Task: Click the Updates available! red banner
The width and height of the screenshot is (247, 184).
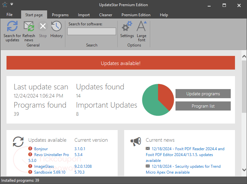Action: pos(121,63)
